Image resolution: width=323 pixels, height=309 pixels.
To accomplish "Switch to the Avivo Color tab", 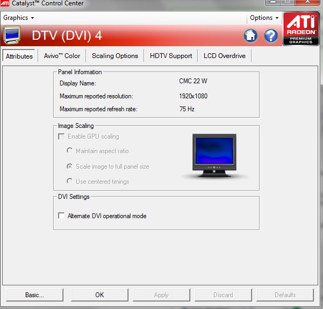I will pyautogui.click(x=62, y=56).
